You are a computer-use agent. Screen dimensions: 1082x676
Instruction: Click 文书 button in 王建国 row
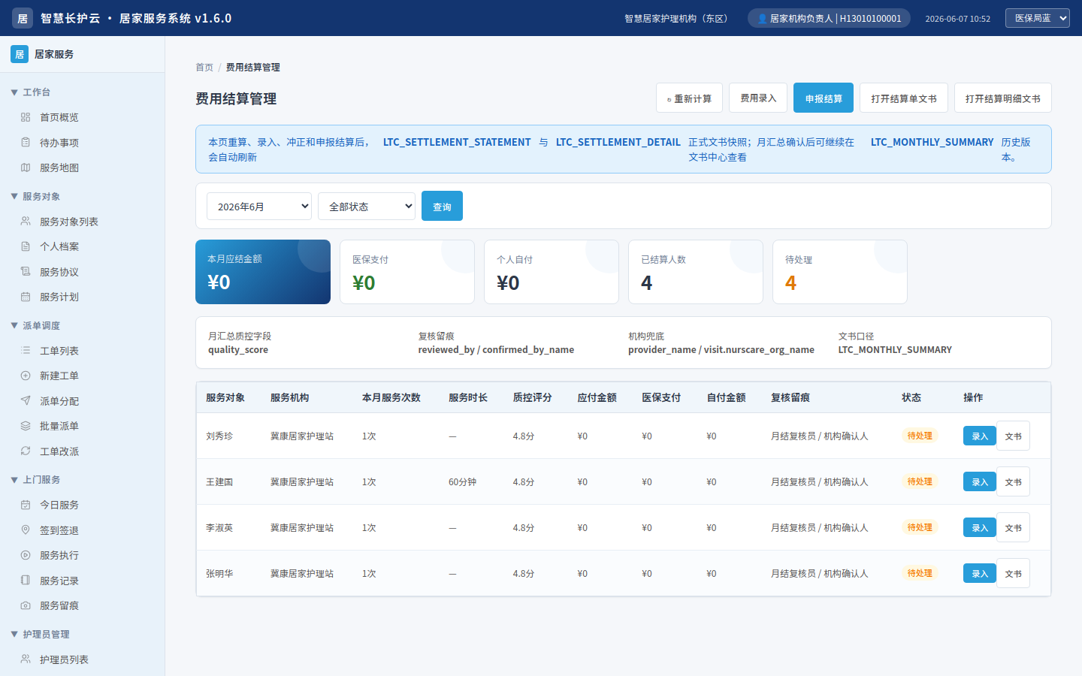pyautogui.click(x=1013, y=481)
